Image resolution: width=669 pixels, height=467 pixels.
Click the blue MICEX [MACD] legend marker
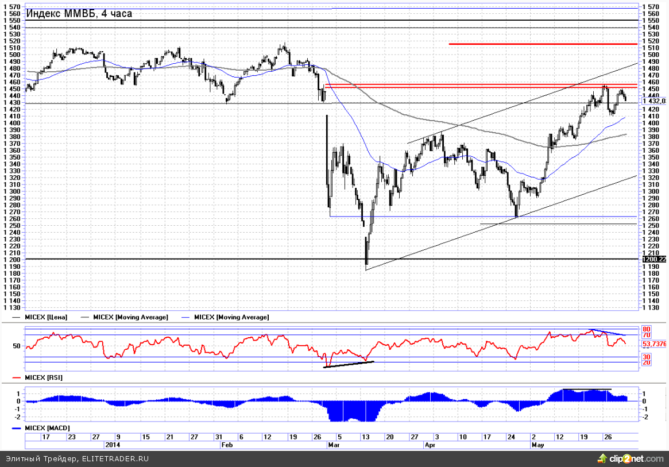pyautogui.click(x=16, y=428)
